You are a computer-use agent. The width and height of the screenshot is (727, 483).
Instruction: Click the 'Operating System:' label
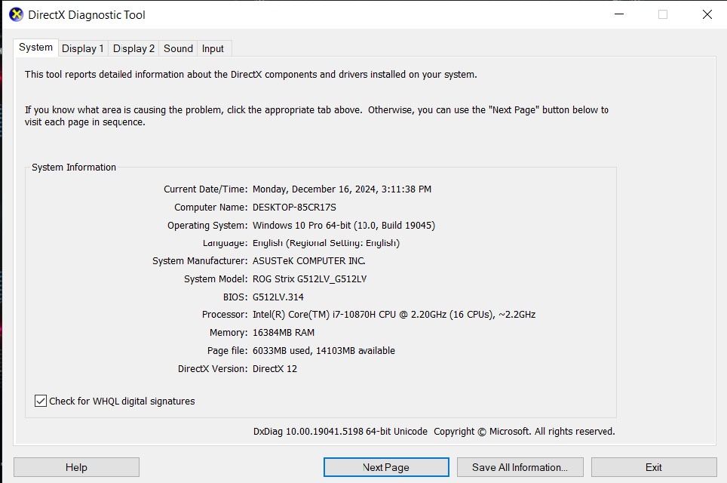pyautogui.click(x=207, y=226)
